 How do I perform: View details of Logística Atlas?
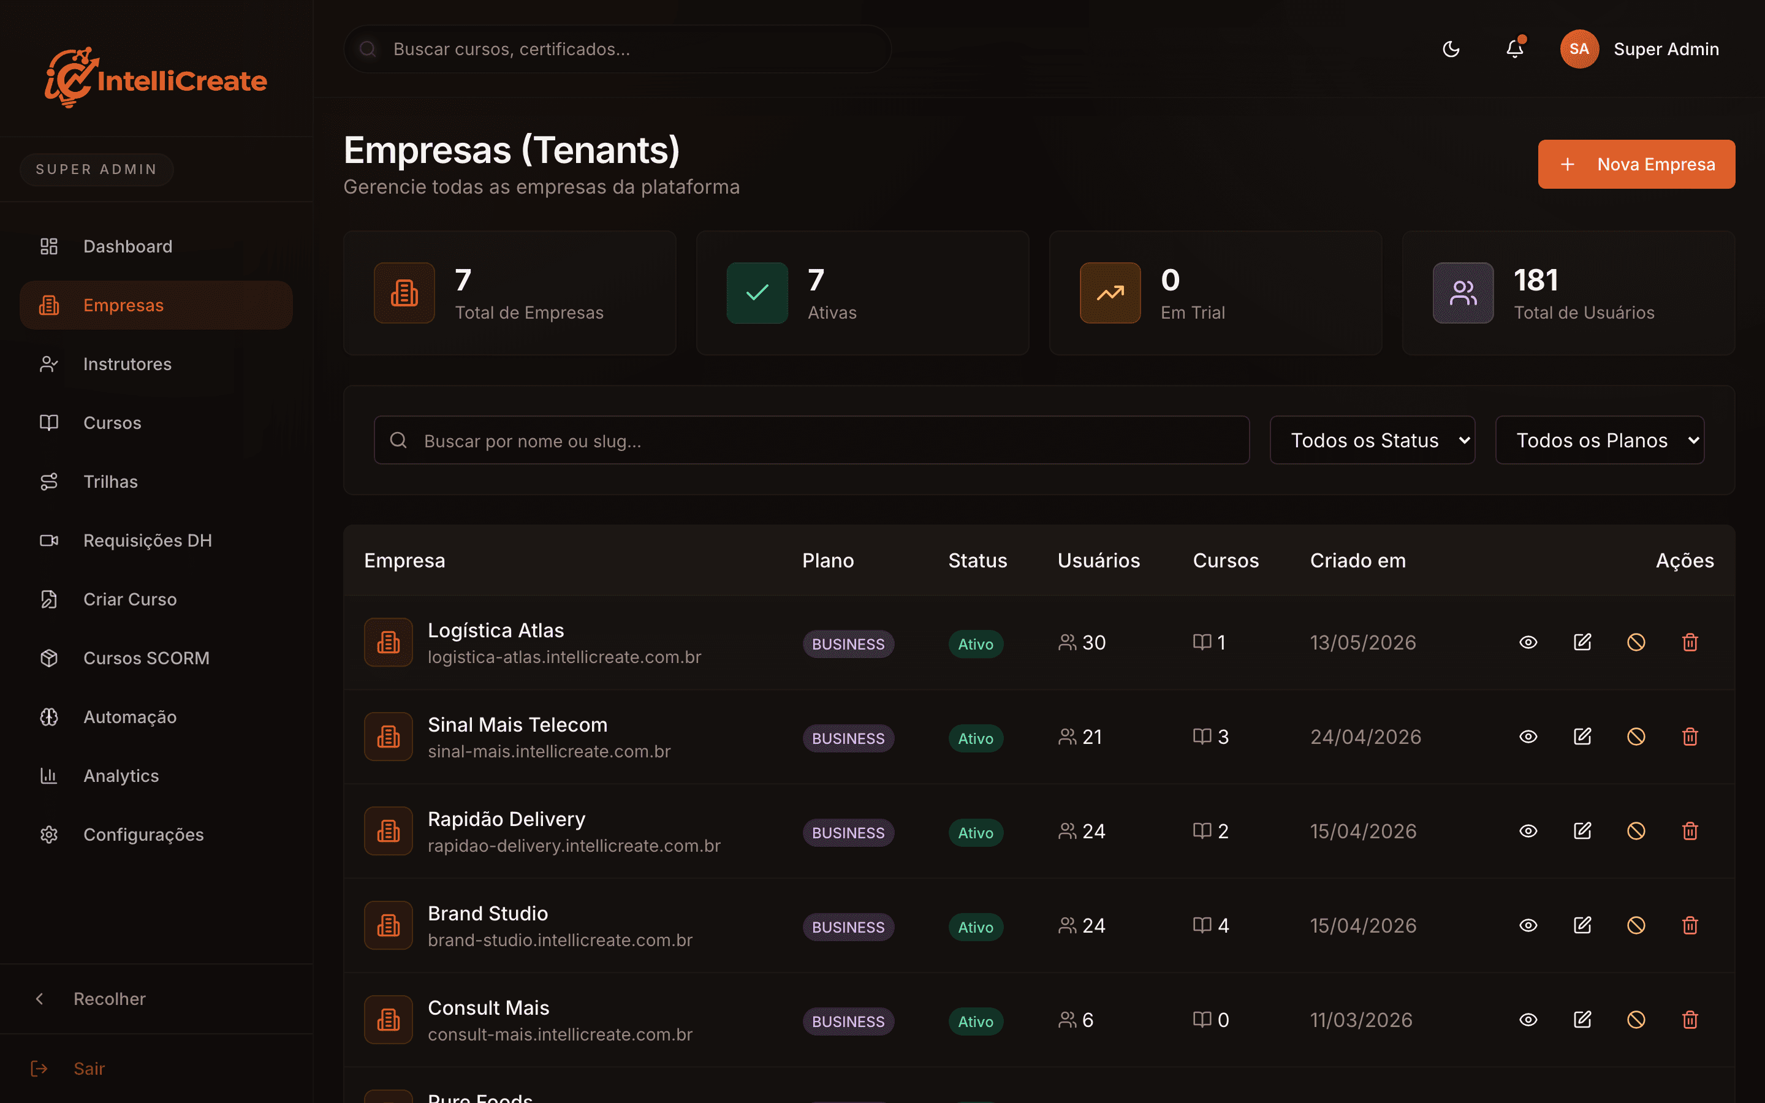[x=1528, y=642]
